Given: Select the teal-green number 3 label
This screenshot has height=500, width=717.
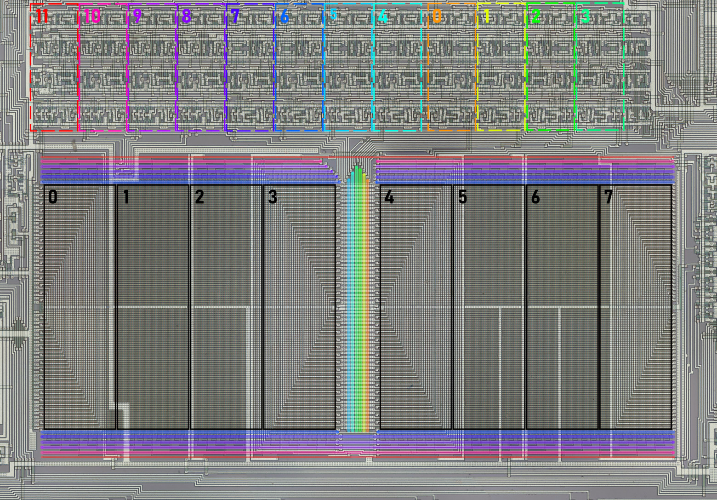Looking at the screenshot, I should pyautogui.click(x=585, y=17).
